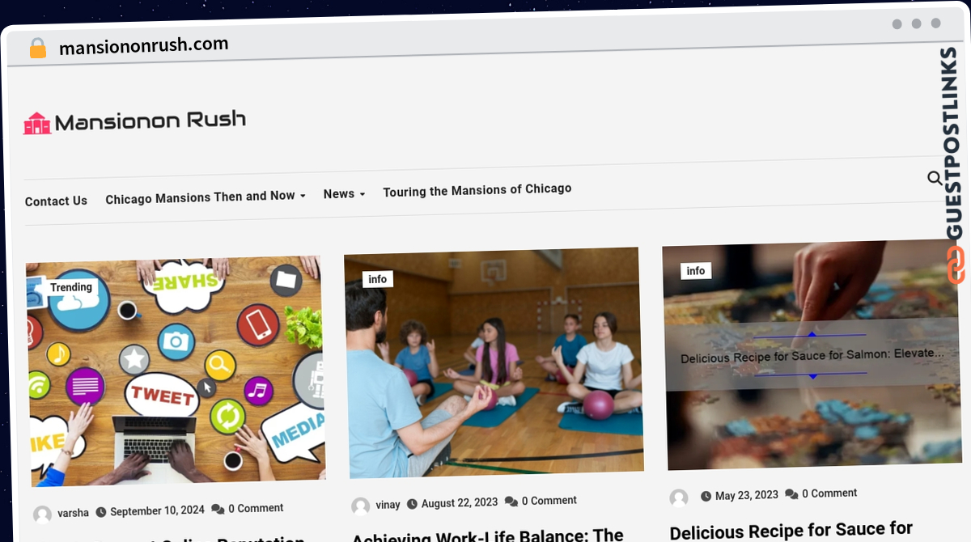
Task: Click the comment bubble icon on vinay's post
Action: pyautogui.click(x=511, y=502)
